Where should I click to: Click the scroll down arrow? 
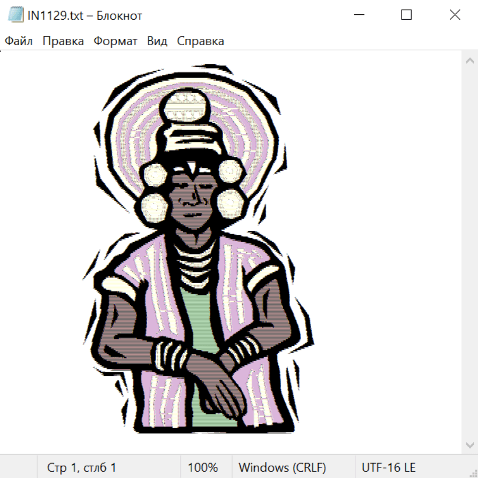point(470,445)
